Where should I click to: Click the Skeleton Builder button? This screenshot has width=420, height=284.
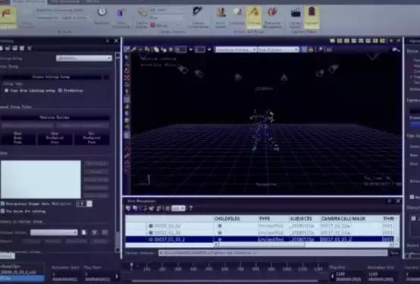click(x=55, y=117)
